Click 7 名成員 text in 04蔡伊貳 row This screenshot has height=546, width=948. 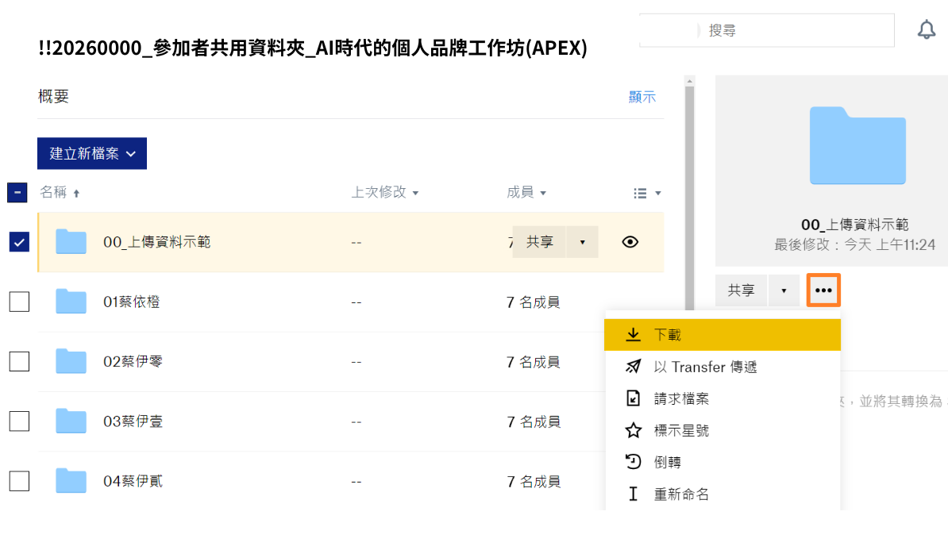(534, 482)
